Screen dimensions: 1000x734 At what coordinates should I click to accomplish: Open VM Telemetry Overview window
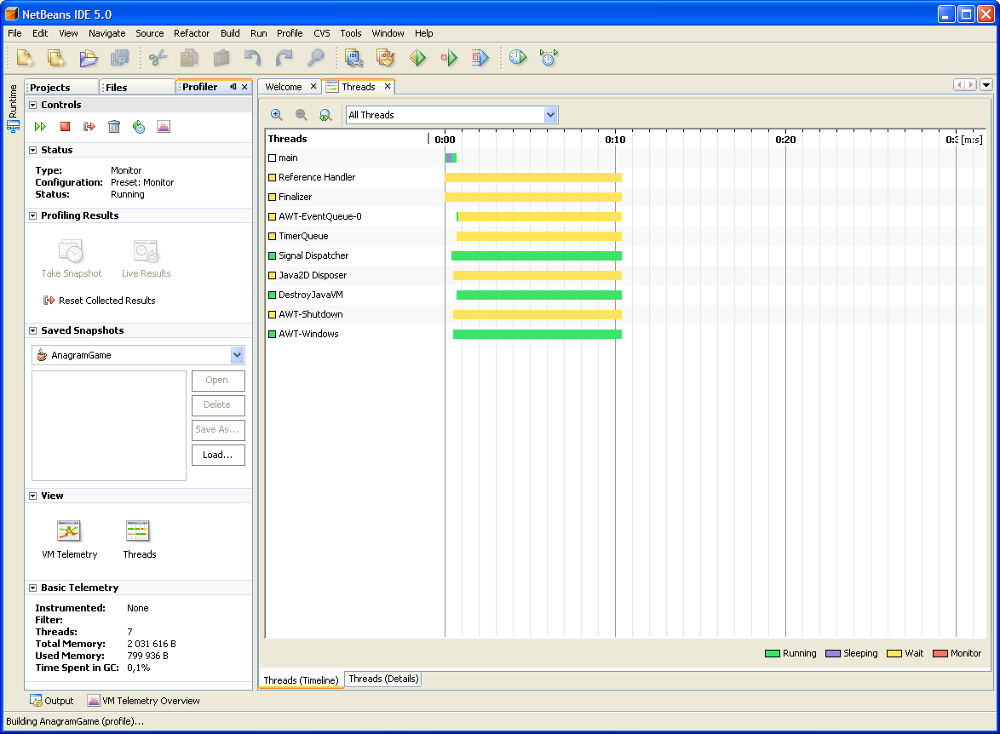(143, 701)
